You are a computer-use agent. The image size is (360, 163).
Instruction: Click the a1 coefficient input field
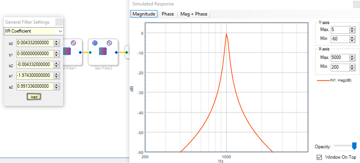pos(35,75)
